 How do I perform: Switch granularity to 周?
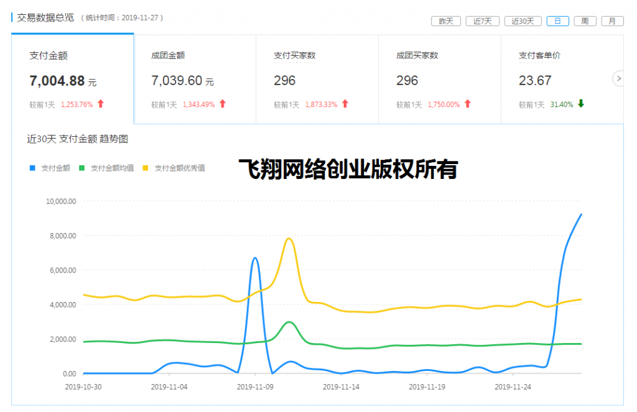[x=585, y=21]
